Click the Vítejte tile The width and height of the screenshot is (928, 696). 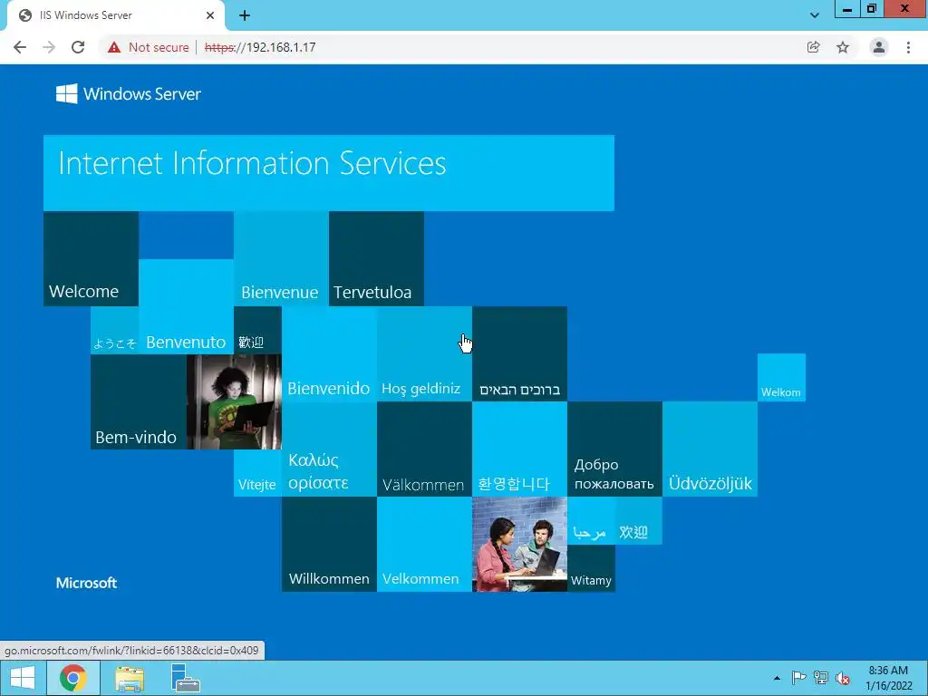(257, 473)
